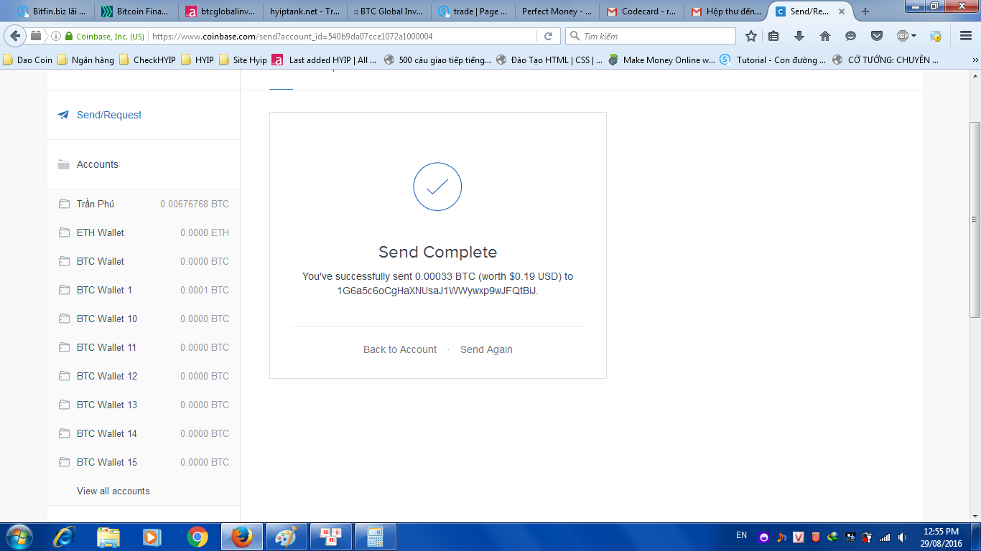
Task: Switch to the hyiptank.net tab
Action: point(304,11)
